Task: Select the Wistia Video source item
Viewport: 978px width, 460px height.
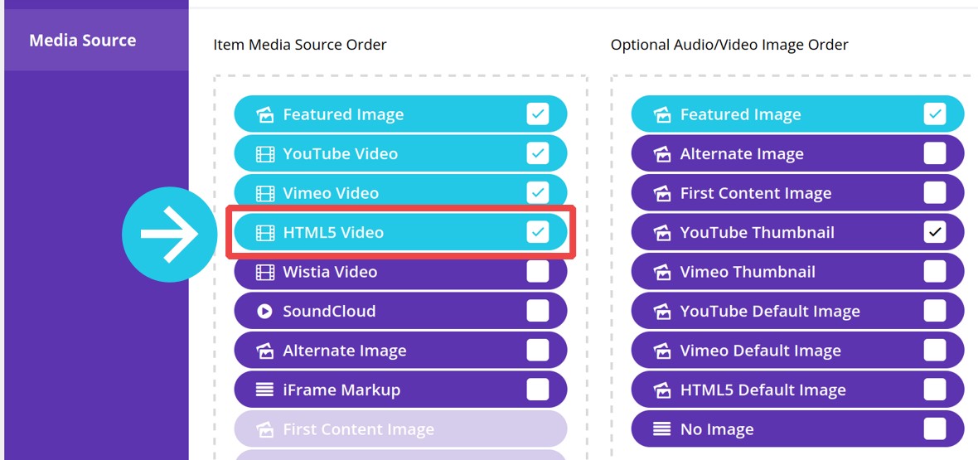Action: [400, 272]
